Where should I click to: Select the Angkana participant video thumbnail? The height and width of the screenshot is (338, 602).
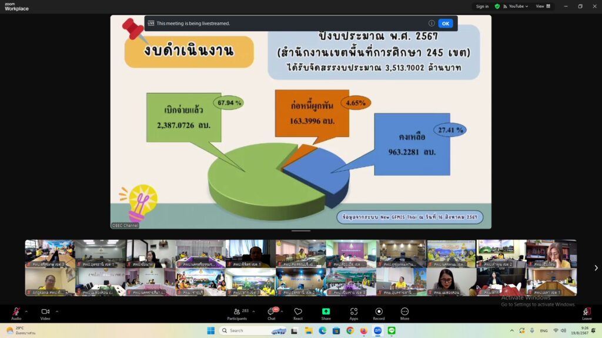tap(49, 282)
